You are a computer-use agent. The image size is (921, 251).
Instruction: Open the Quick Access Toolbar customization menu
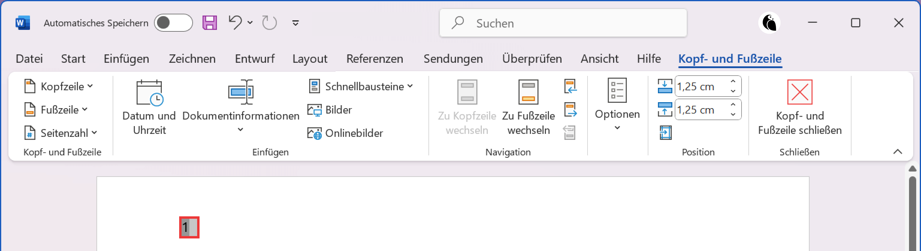(x=295, y=23)
